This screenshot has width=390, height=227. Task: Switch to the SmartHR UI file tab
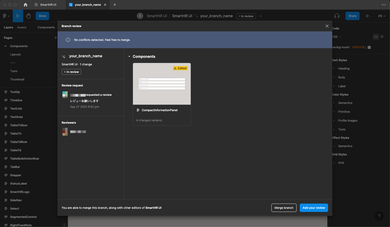coord(48,5)
